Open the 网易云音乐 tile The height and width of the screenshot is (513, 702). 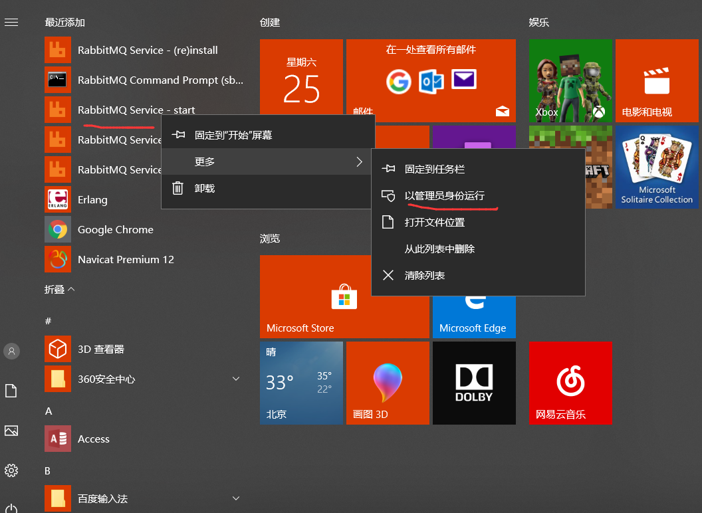coord(570,383)
